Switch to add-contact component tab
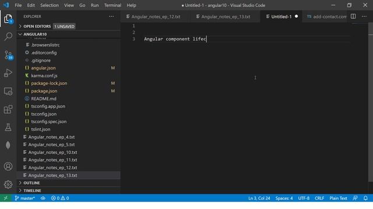This screenshot has height=209, width=373. [x=326, y=17]
